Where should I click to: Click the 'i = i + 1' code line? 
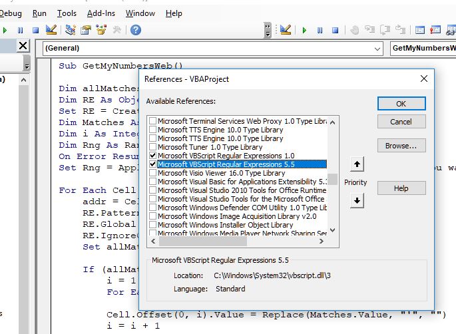pyautogui.click(x=133, y=325)
